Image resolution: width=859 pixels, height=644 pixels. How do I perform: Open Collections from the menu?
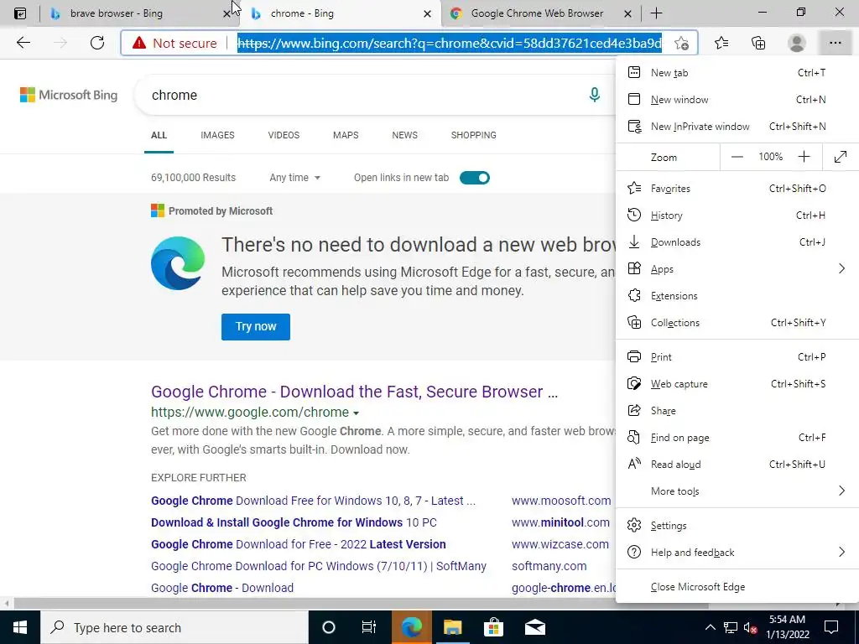click(x=737, y=323)
